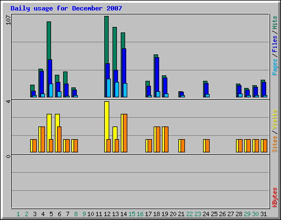Select day label "25" on the x-axis

tap(214, 214)
